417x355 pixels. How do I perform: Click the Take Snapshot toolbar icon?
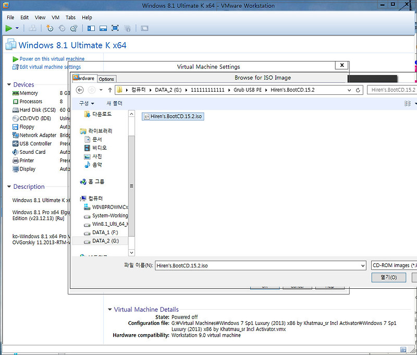click(x=50, y=28)
